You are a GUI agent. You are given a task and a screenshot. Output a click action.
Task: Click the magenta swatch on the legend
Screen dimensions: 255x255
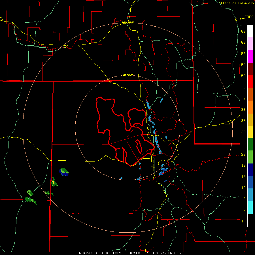click(250, 56)
